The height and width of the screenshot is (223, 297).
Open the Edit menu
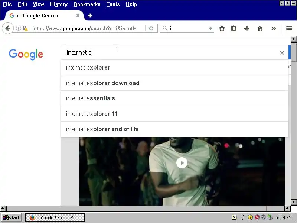[22, 4]
